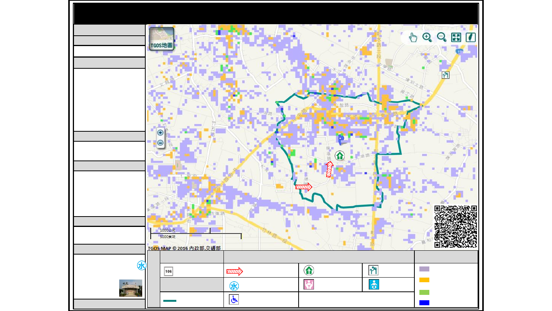Open the temple photo thumbnail

click(131, 288)
